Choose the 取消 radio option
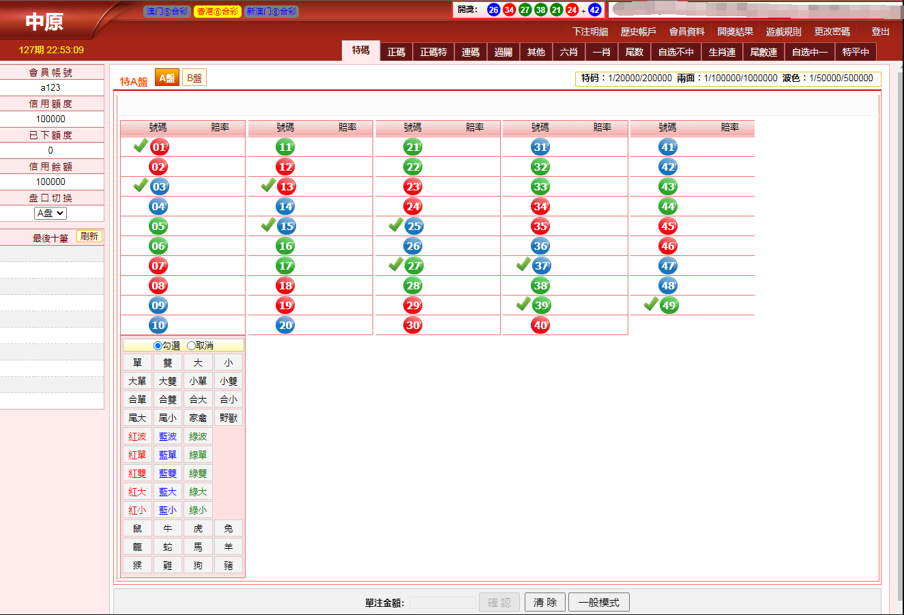 (191, 346)
